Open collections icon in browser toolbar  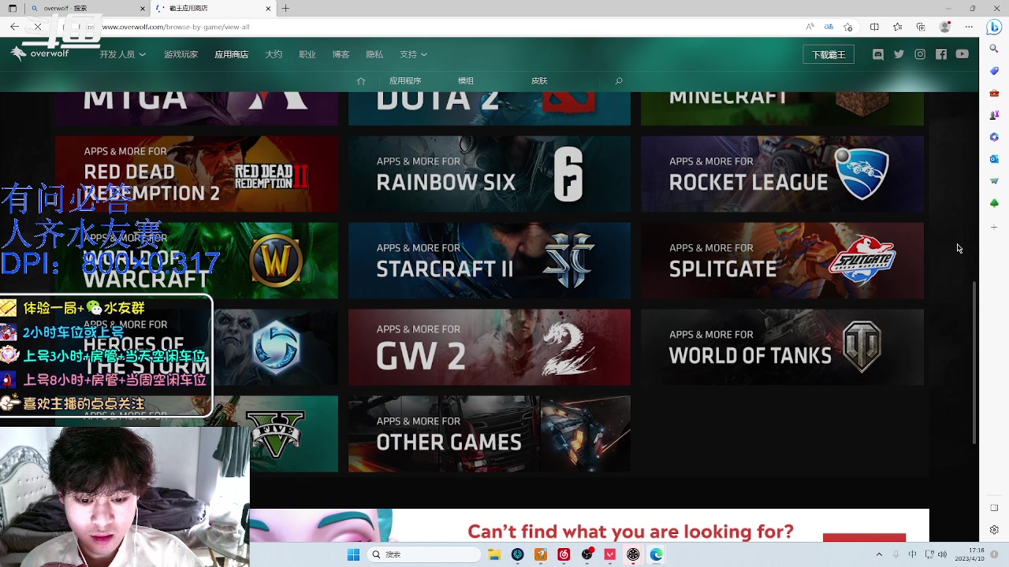[922, 27]
